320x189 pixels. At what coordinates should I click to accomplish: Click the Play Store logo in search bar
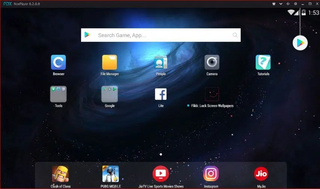87,35
